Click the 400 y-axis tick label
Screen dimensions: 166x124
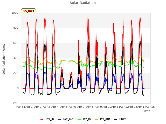[16, 58]
